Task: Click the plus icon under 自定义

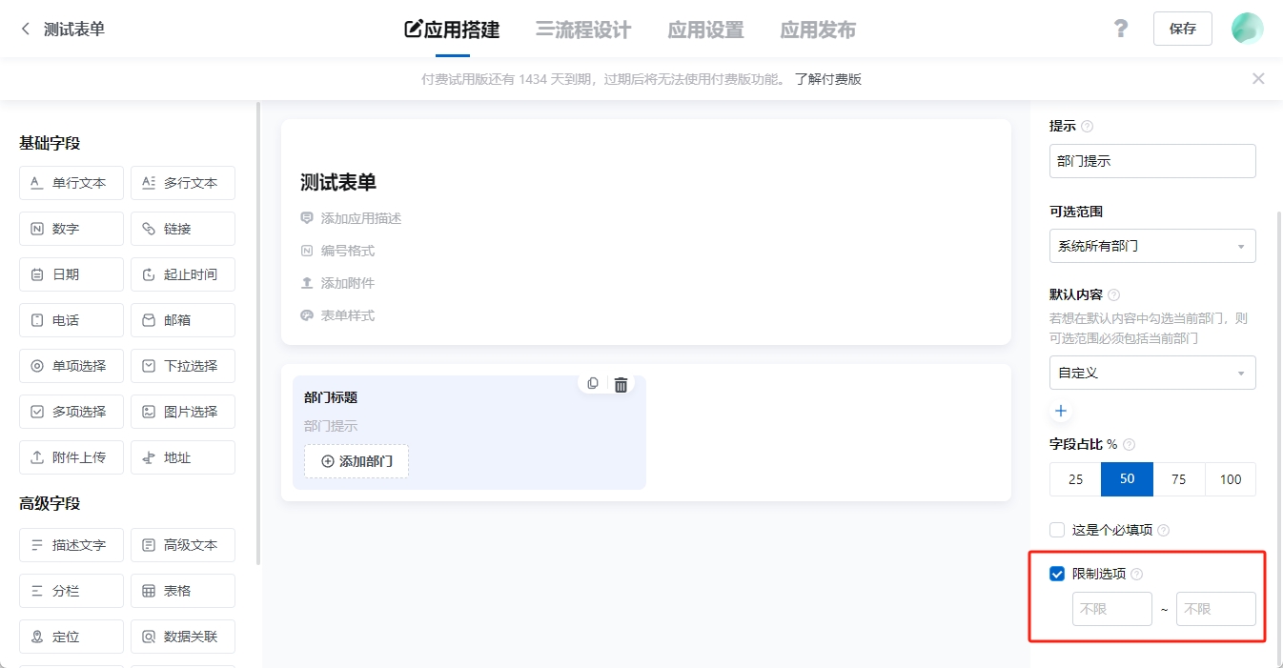Action: click(x=1060, y=411)
